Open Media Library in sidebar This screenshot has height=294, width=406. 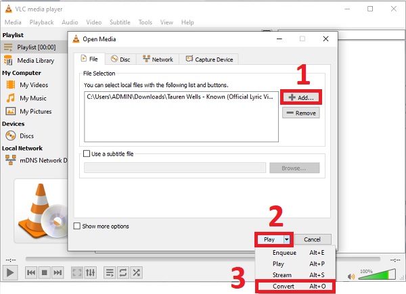[x=35, y=61]
